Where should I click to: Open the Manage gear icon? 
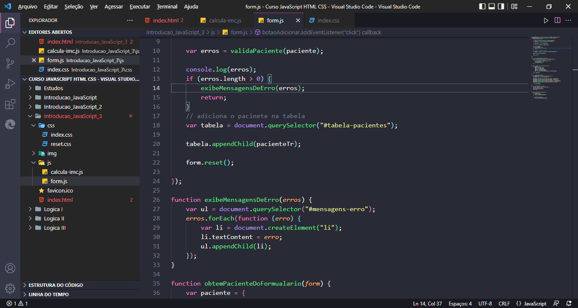10,289
